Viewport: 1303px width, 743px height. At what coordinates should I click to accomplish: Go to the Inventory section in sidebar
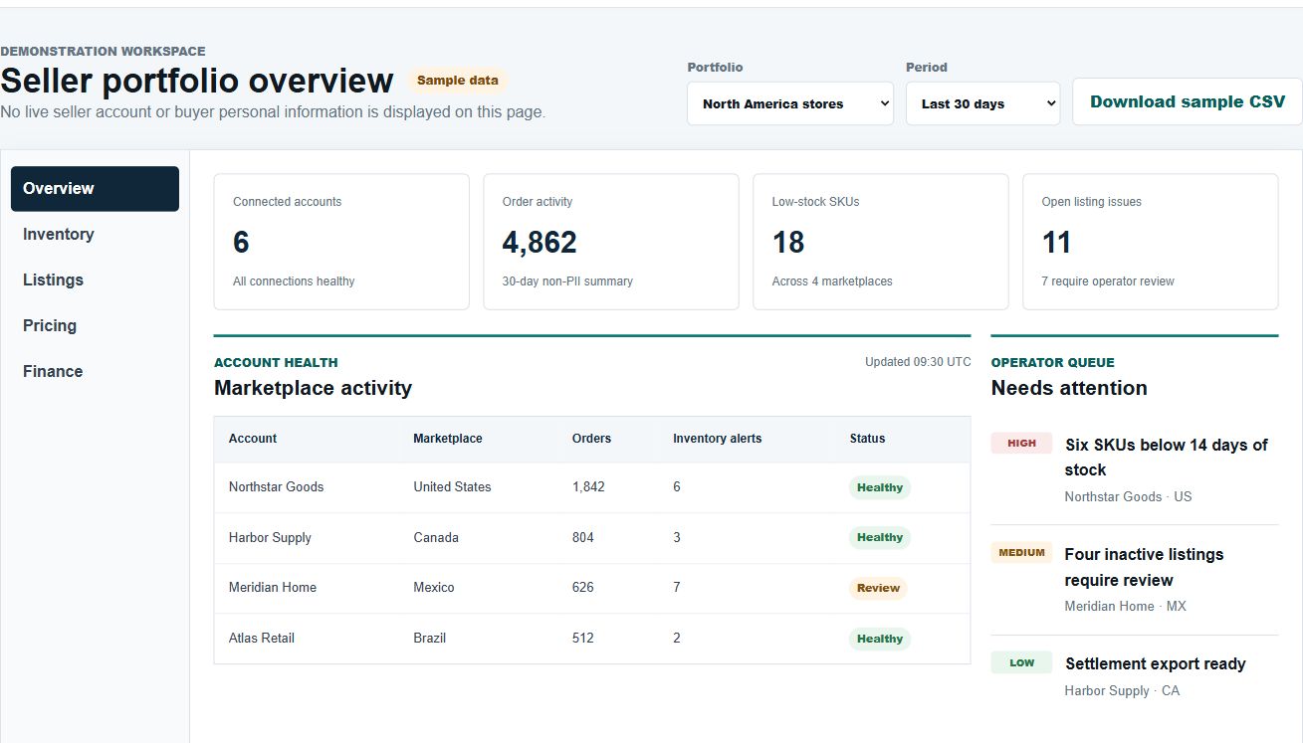pos(95,234)
